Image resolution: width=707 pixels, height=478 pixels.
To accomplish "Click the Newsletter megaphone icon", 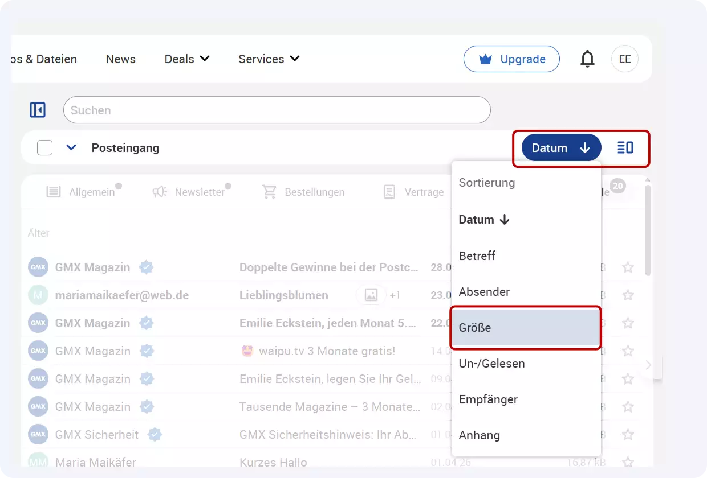I will 160,192.
